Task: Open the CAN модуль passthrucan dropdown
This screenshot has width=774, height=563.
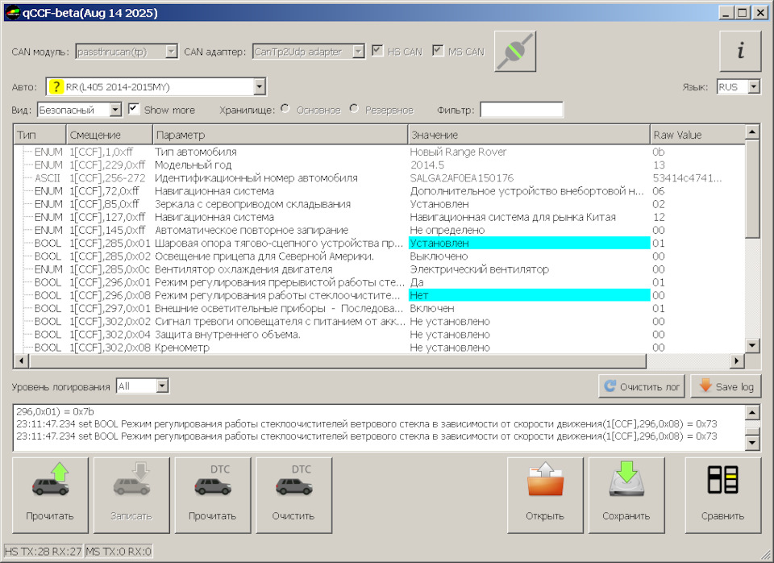Action: click(171, 52)
